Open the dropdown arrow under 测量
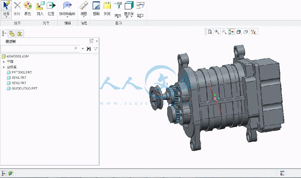 [x=84, y=17]
